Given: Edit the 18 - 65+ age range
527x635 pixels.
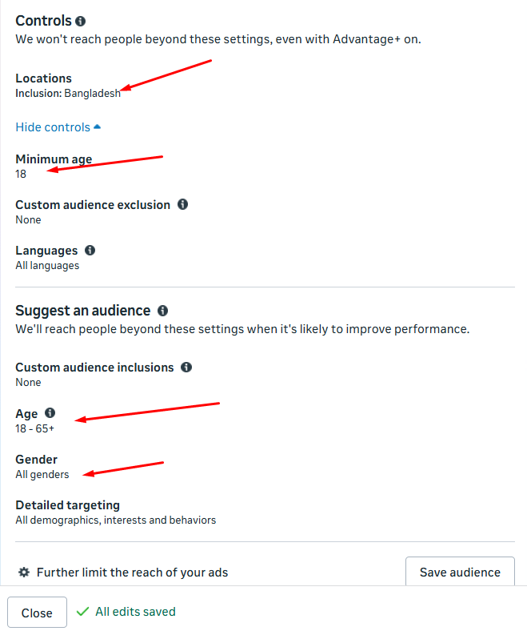Looking at the screenshot, I should click(35, 428).
